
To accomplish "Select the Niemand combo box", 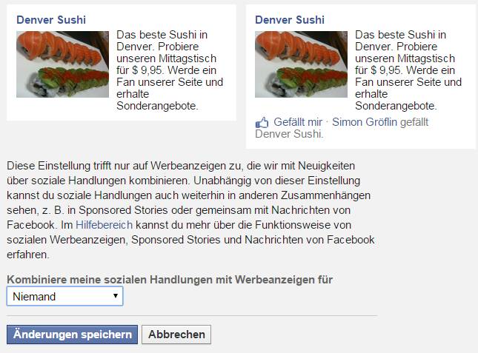I will (65, 296).
